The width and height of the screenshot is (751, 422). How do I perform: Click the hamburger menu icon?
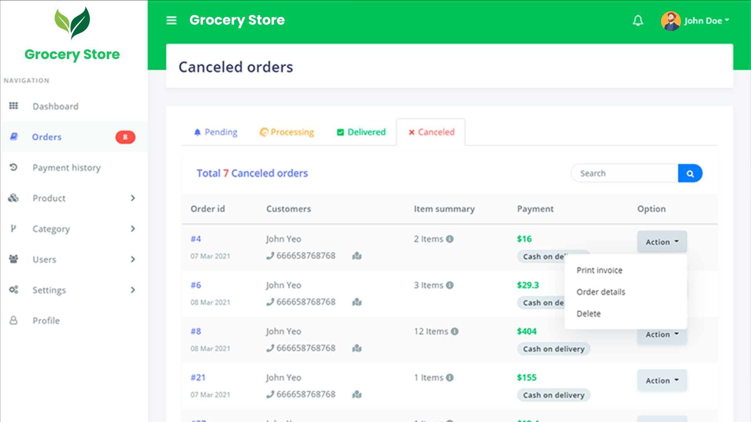[171, 20]
